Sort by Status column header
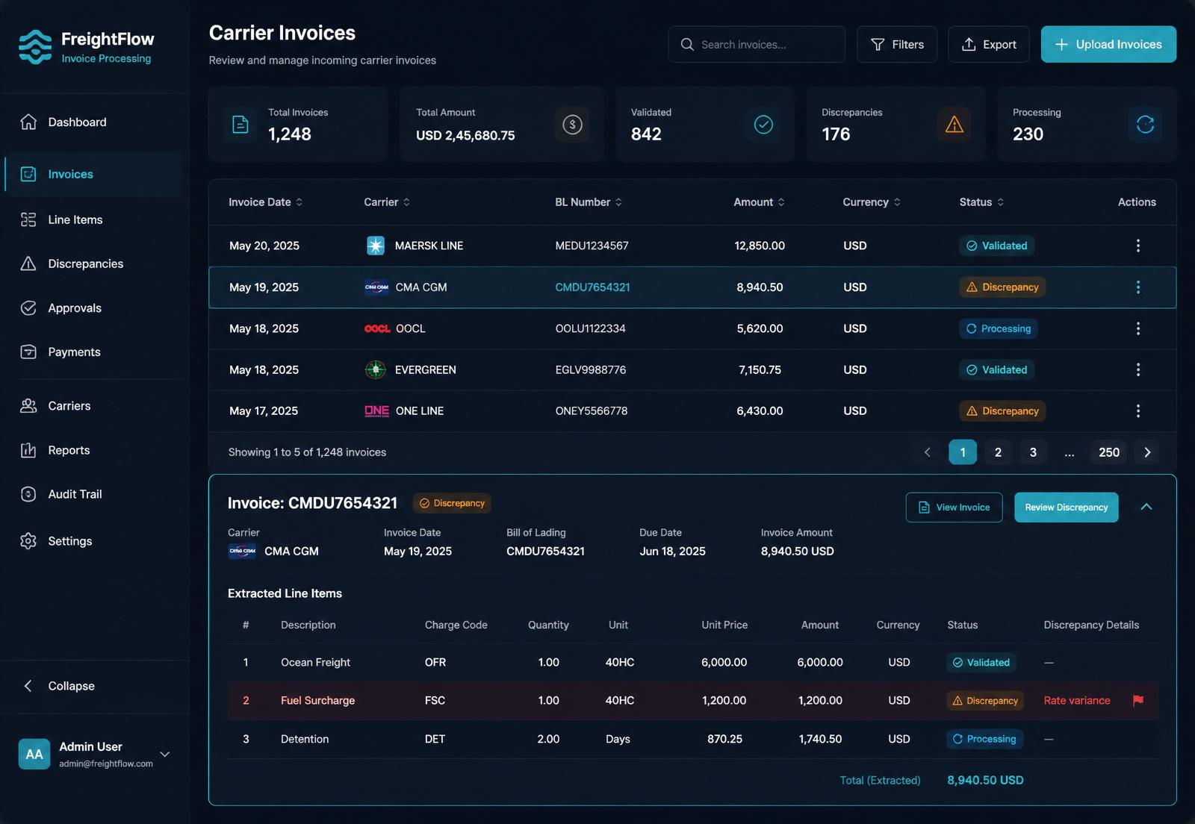 pyautogui.click(x=981, y=202)
